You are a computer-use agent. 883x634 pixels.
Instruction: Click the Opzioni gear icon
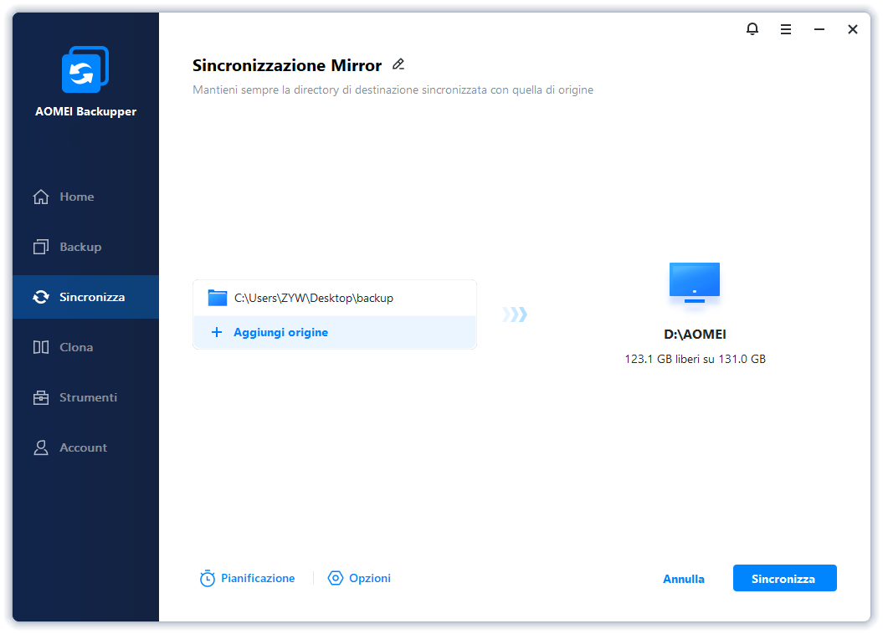336,578
